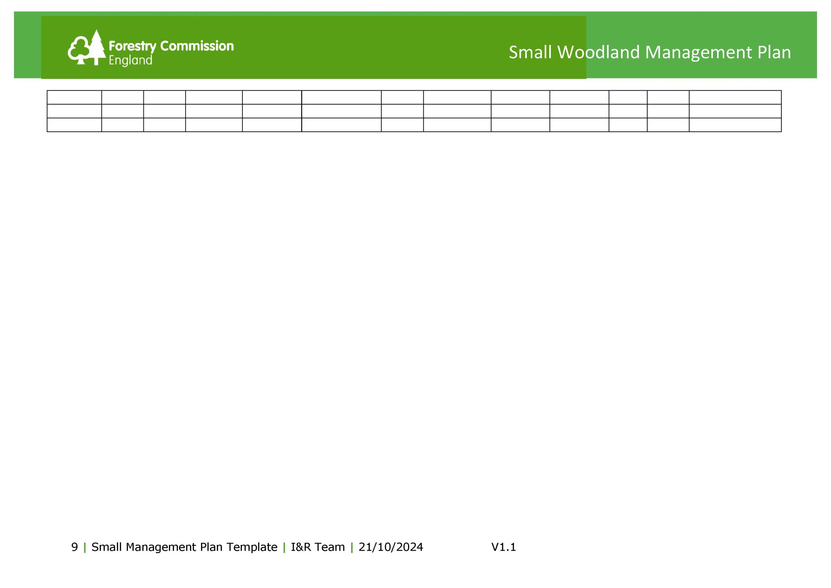The height and width of the screenshot is (588, 831).
Task: Click the version 'V1.1' footer text
Action: point(503,547)
